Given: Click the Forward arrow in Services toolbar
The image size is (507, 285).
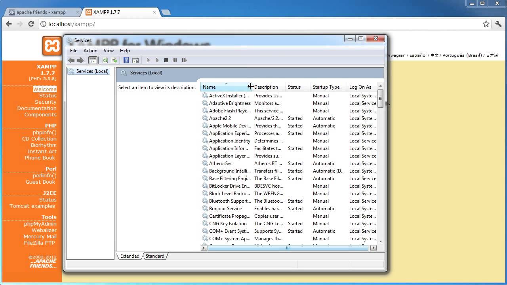Looking at the screenshot, I should 80,60.
